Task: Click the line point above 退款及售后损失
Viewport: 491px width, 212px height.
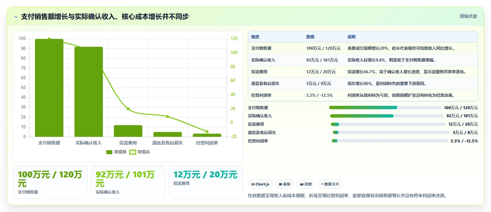Action: (168, 117)
